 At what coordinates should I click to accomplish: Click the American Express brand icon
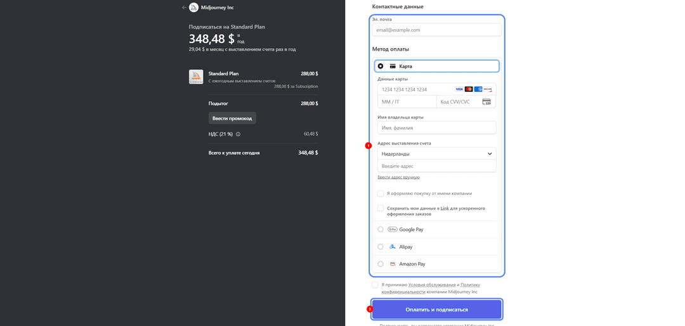tap(478, 89)
